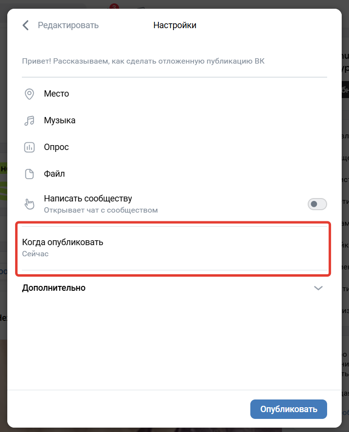Click the music note icon
Image resolution: width=349 pixels, height=432 pixels.
click(x=29, y=121)
